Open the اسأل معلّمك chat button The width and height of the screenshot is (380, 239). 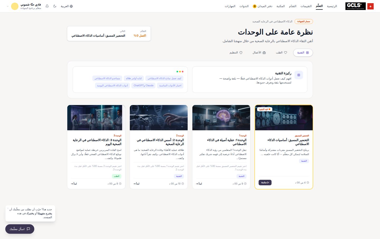pos(20,229)
